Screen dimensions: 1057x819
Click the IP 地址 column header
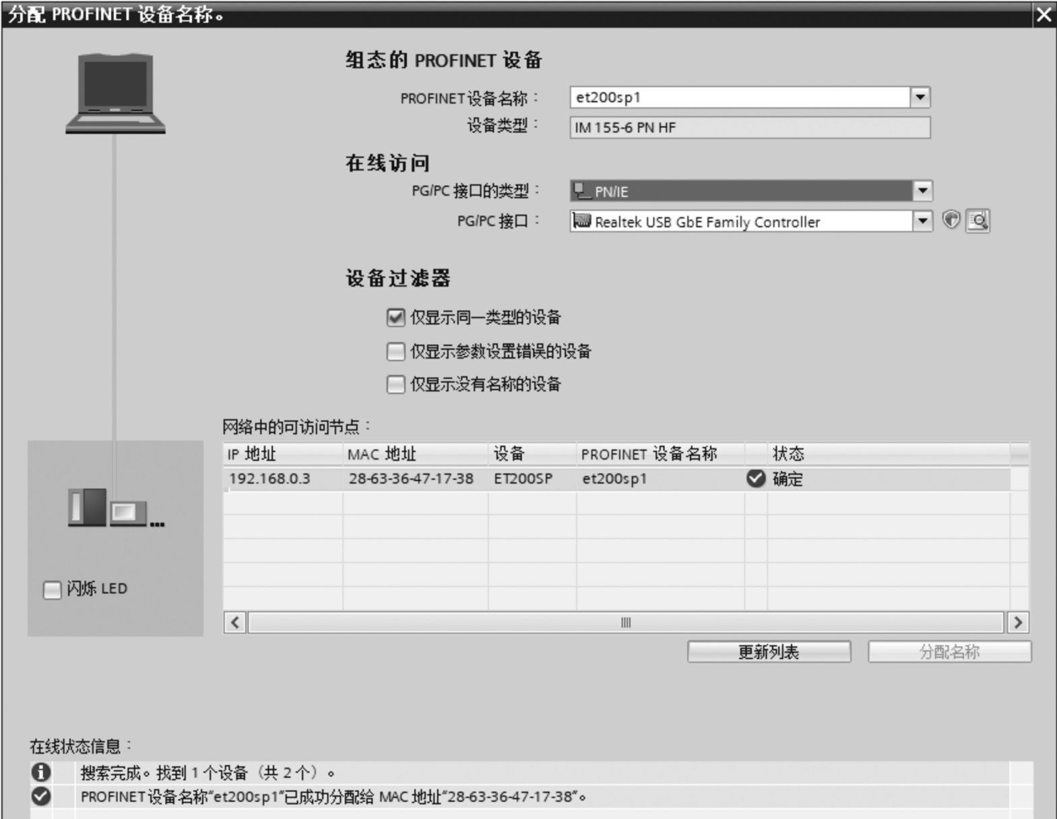[283, 454]
